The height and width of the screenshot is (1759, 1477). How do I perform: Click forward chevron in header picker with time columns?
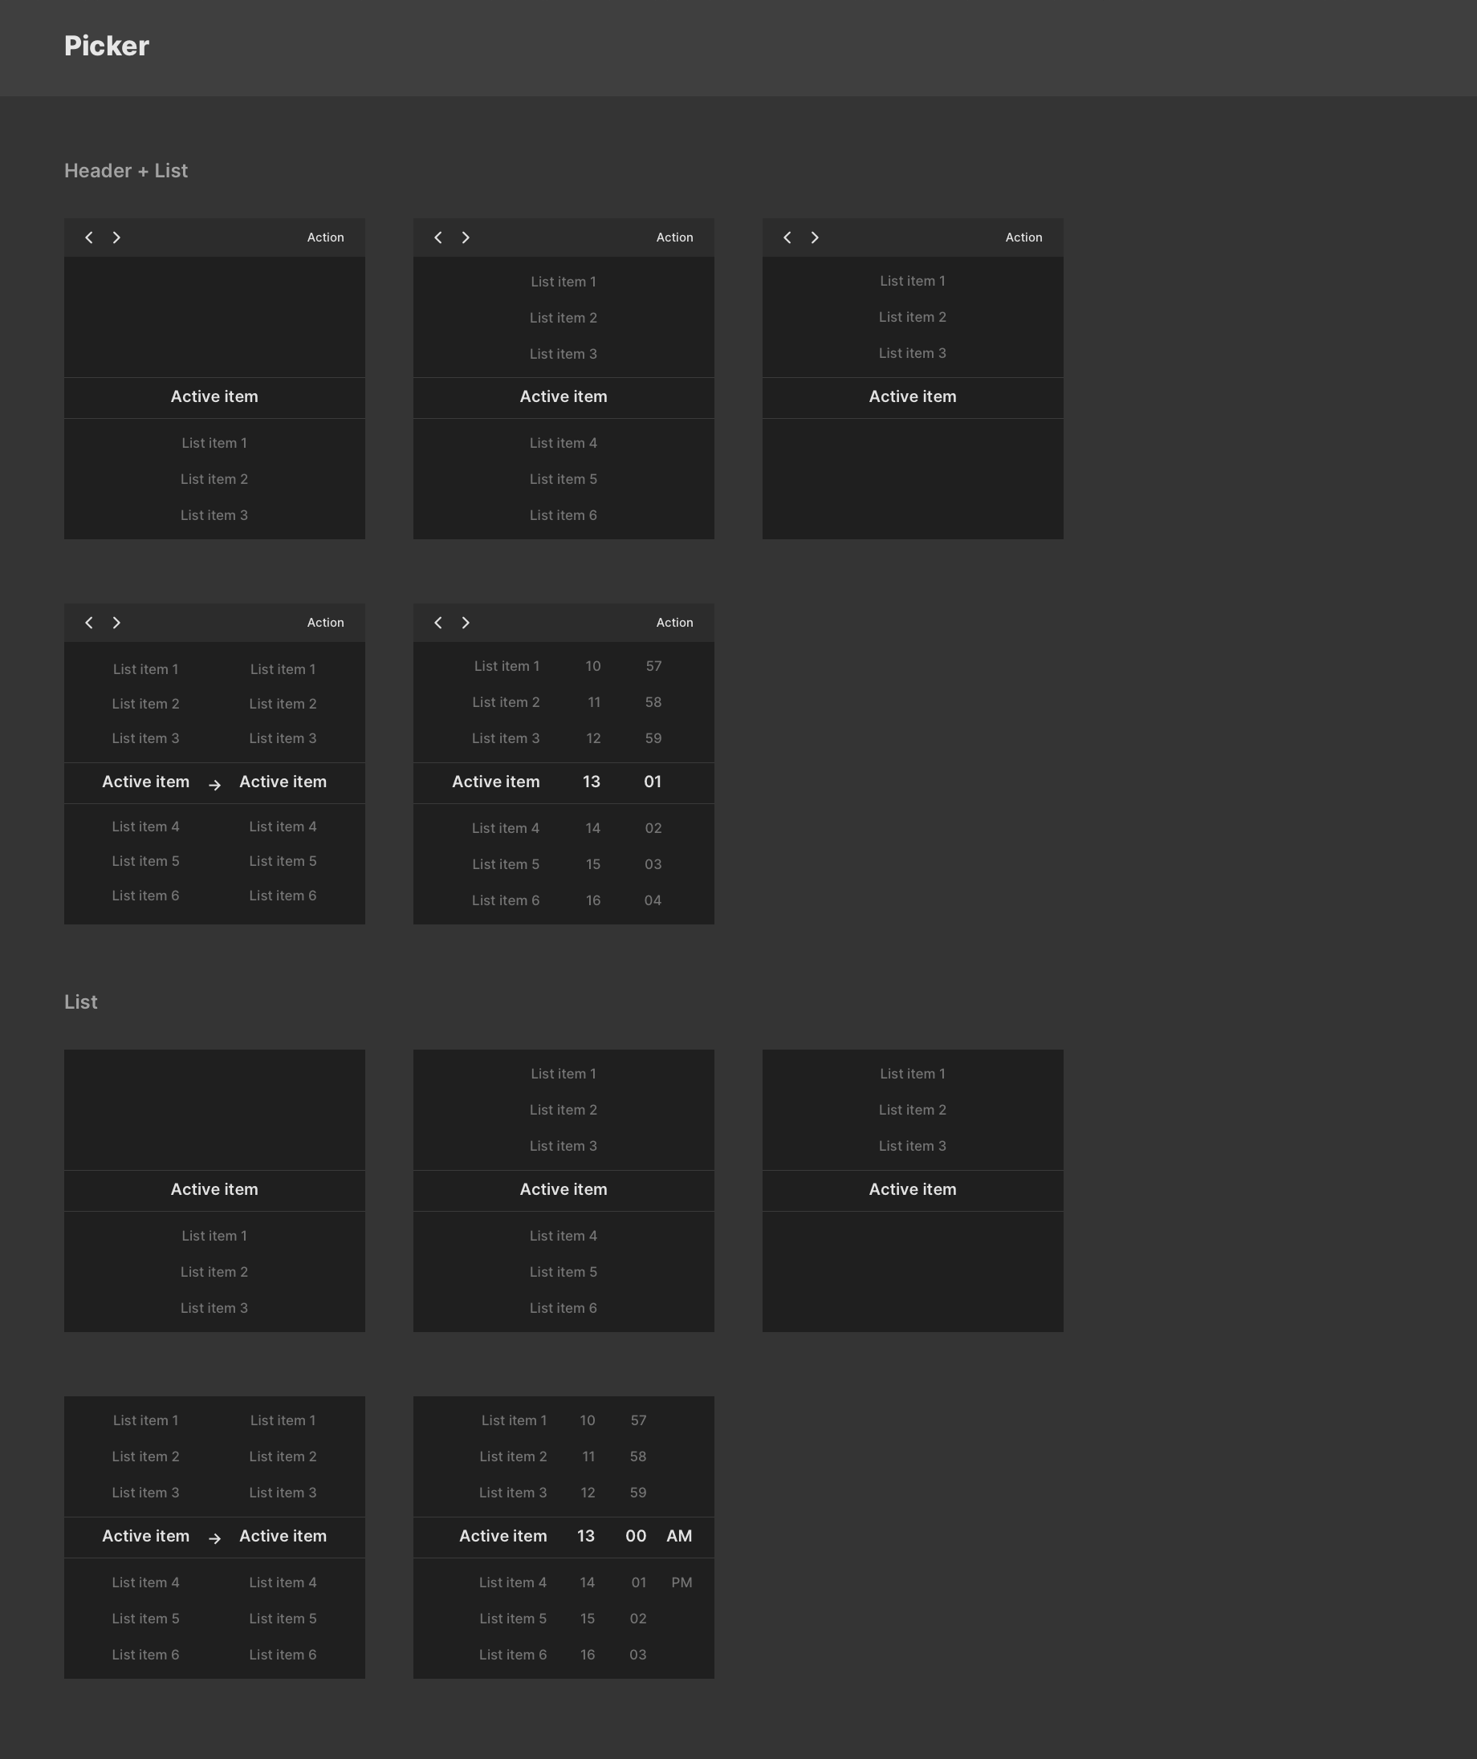coord(466,623)
